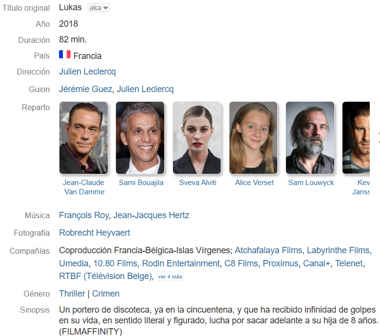Screen dimensions: 380x336
Task: Open Jean-Claude Van Damme's photo
Action: [83, 138]
